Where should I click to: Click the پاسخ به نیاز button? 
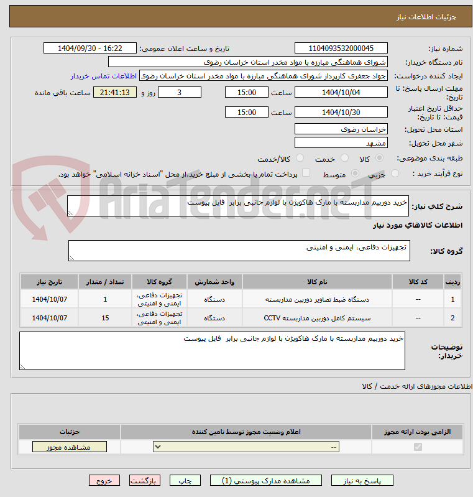point(362,481)
